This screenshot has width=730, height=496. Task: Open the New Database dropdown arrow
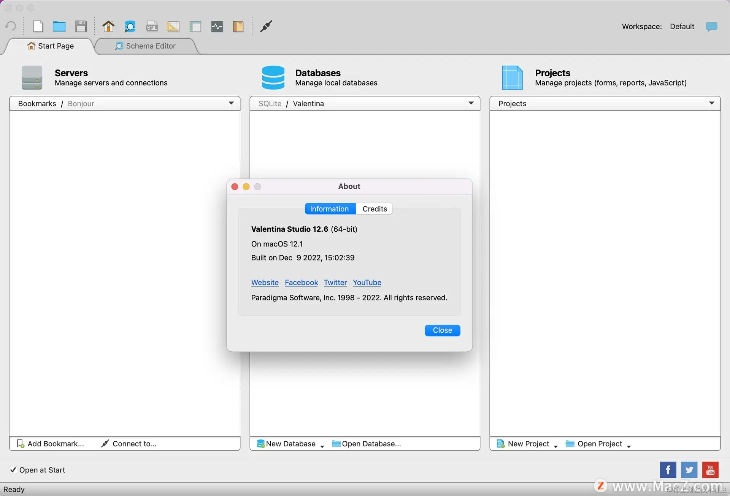322,446
